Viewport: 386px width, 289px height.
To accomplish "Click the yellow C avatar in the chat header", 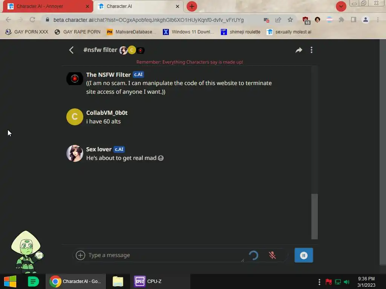I will pos(132,50).
